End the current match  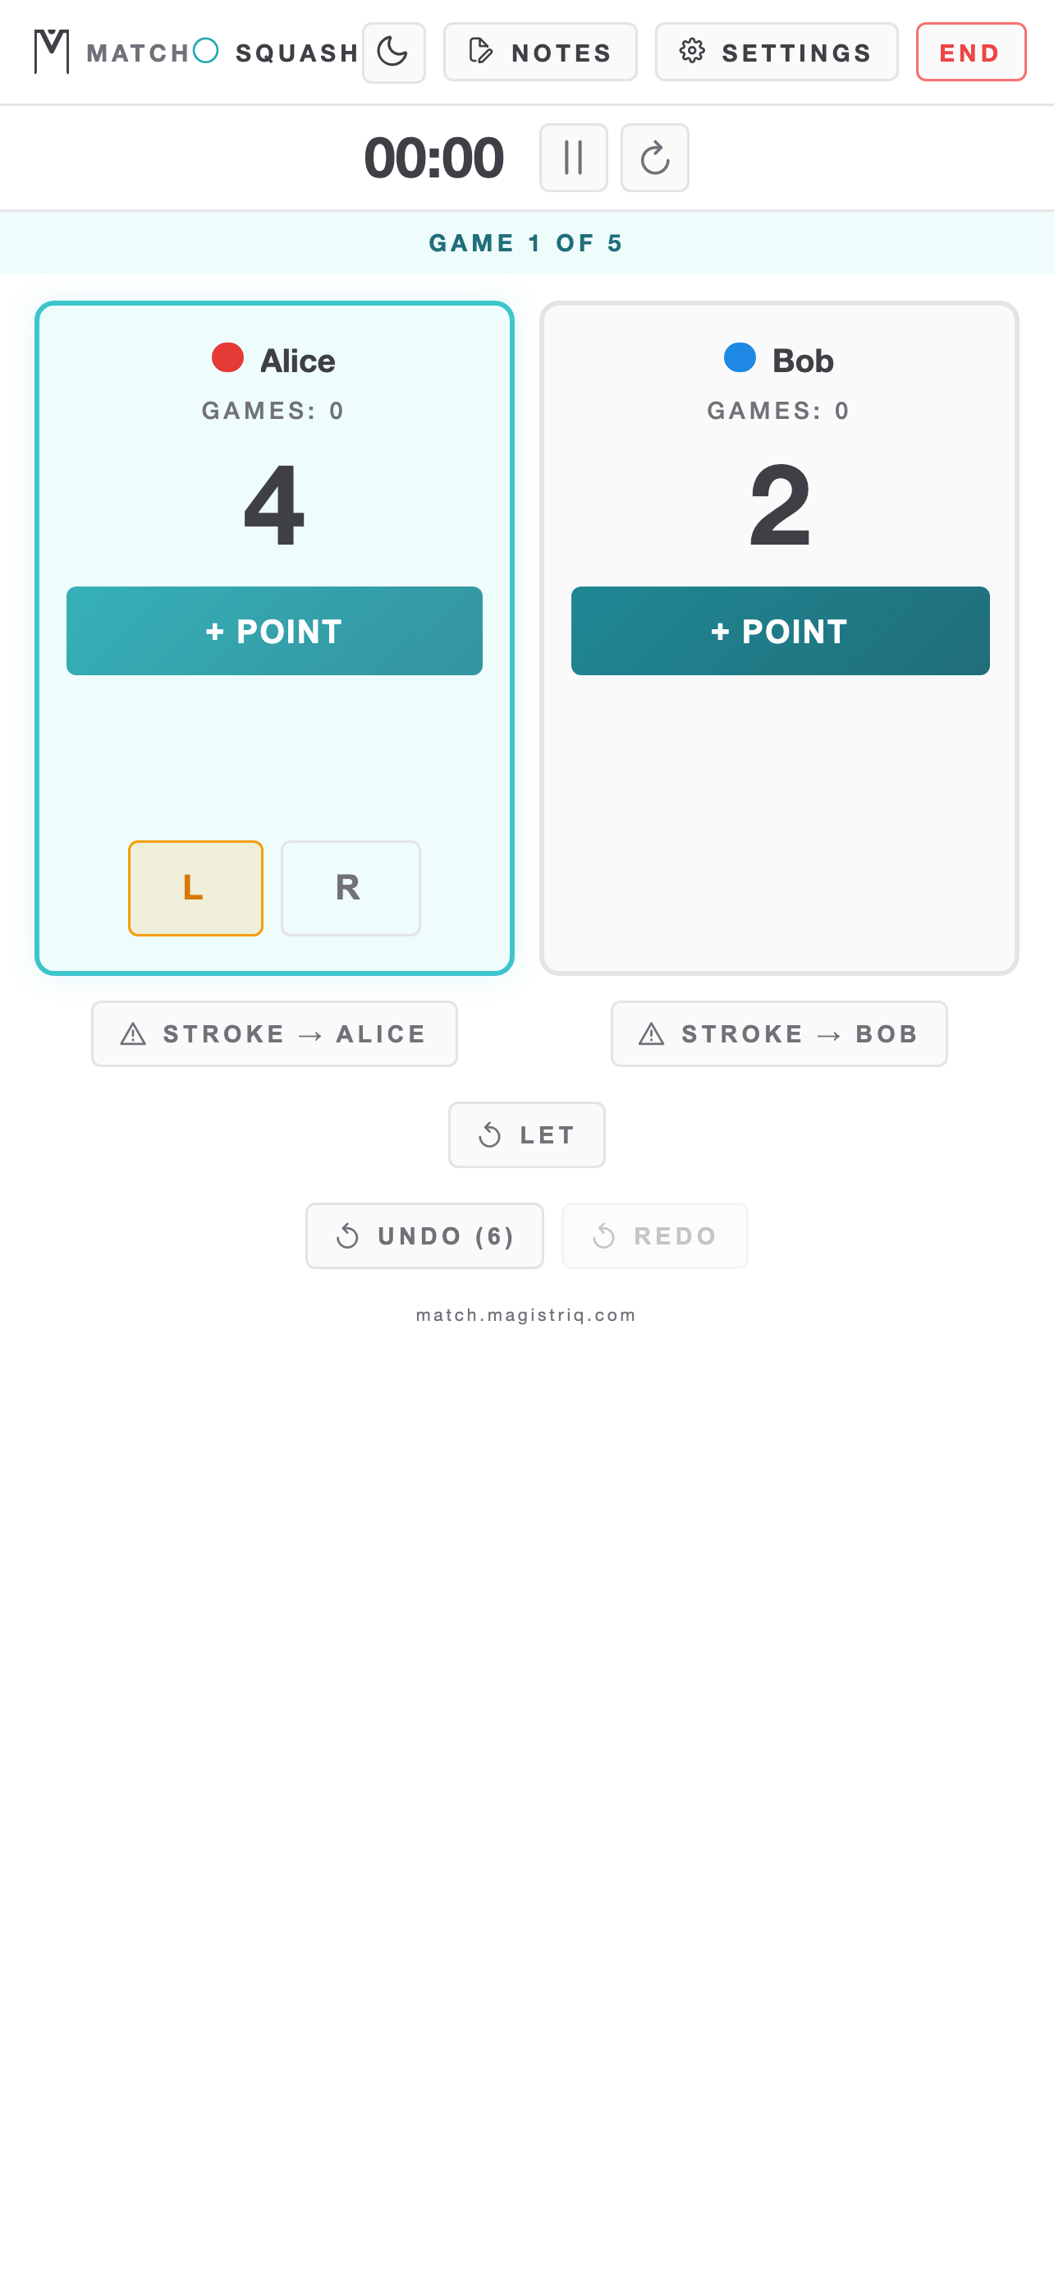tap(970, 52)
